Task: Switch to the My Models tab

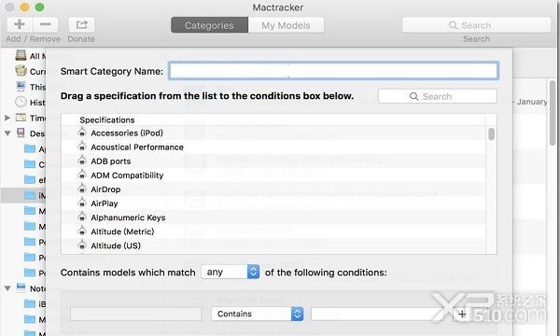Action: pos(286,25)
